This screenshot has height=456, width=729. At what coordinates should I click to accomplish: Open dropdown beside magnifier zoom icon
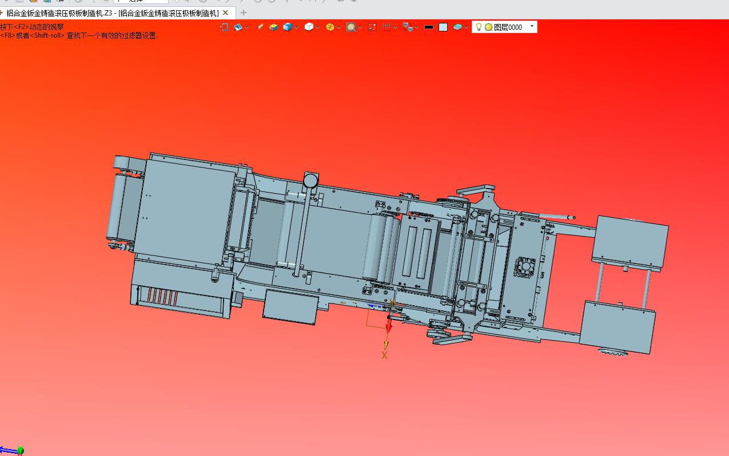360,27
